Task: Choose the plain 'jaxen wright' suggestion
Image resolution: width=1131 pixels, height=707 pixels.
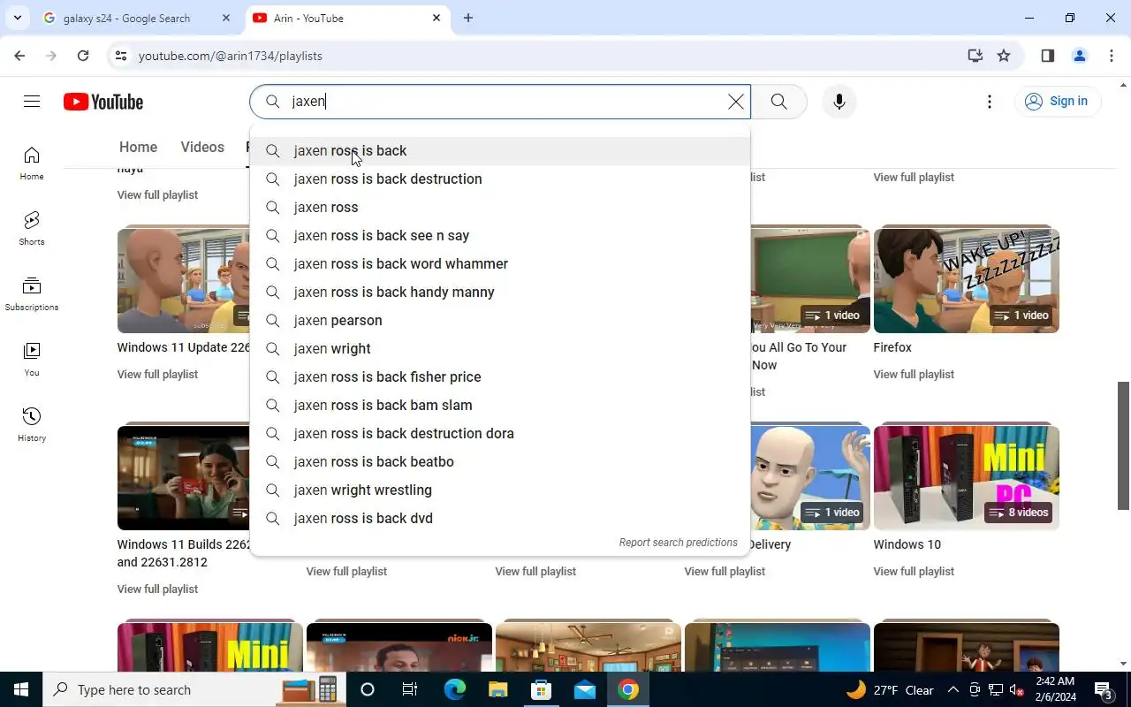Action: coord(500,349)
